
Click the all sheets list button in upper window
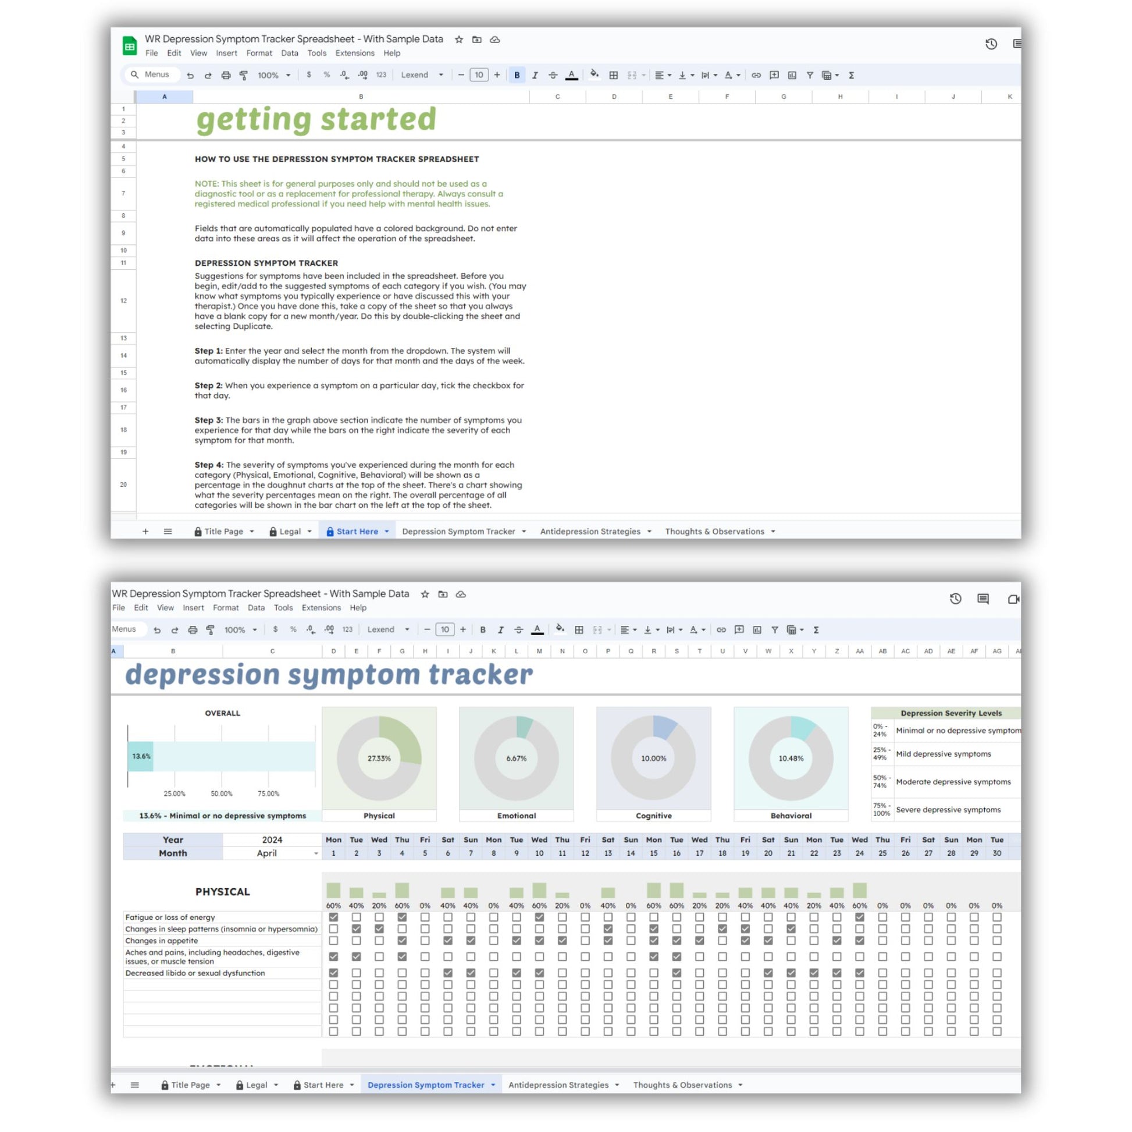[168, 532]
